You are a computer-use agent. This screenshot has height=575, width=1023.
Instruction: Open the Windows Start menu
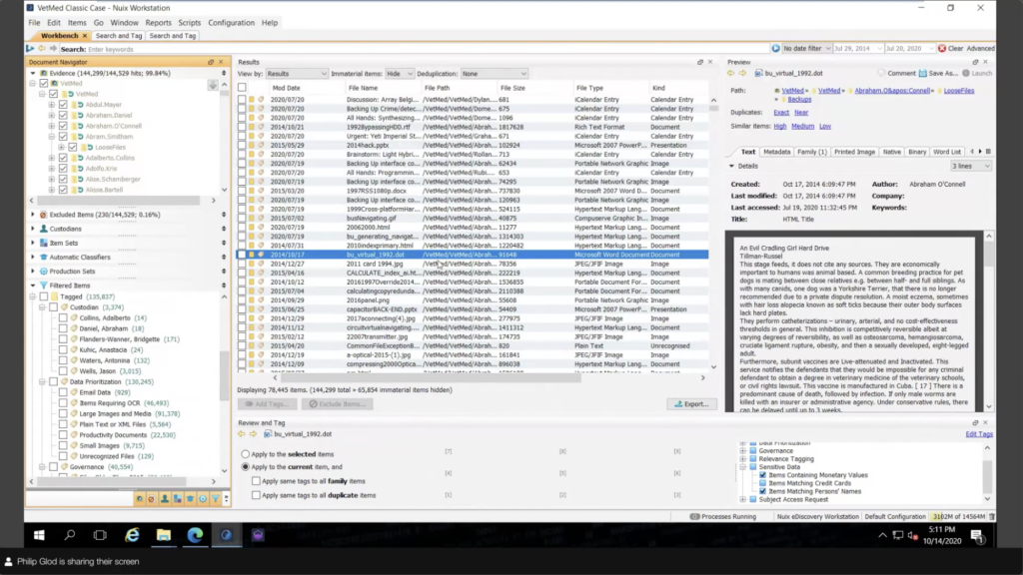[x=39, y=535]
